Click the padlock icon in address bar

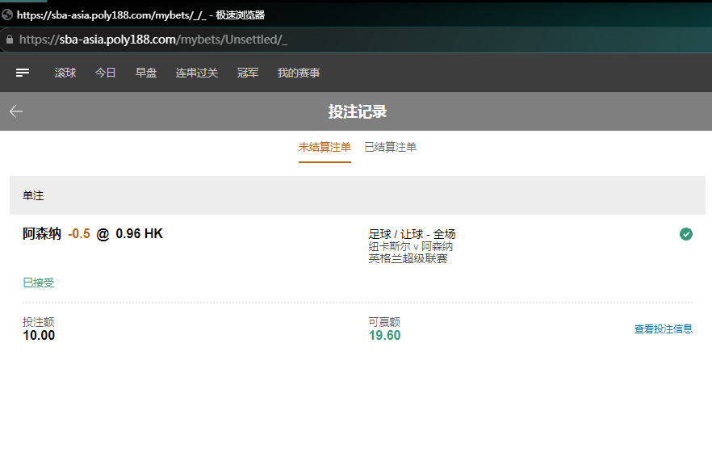coord(10,40)
